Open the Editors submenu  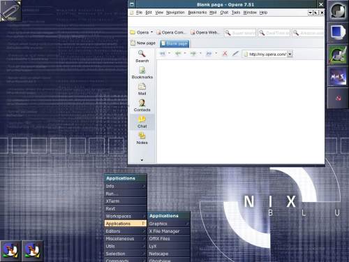126,231
